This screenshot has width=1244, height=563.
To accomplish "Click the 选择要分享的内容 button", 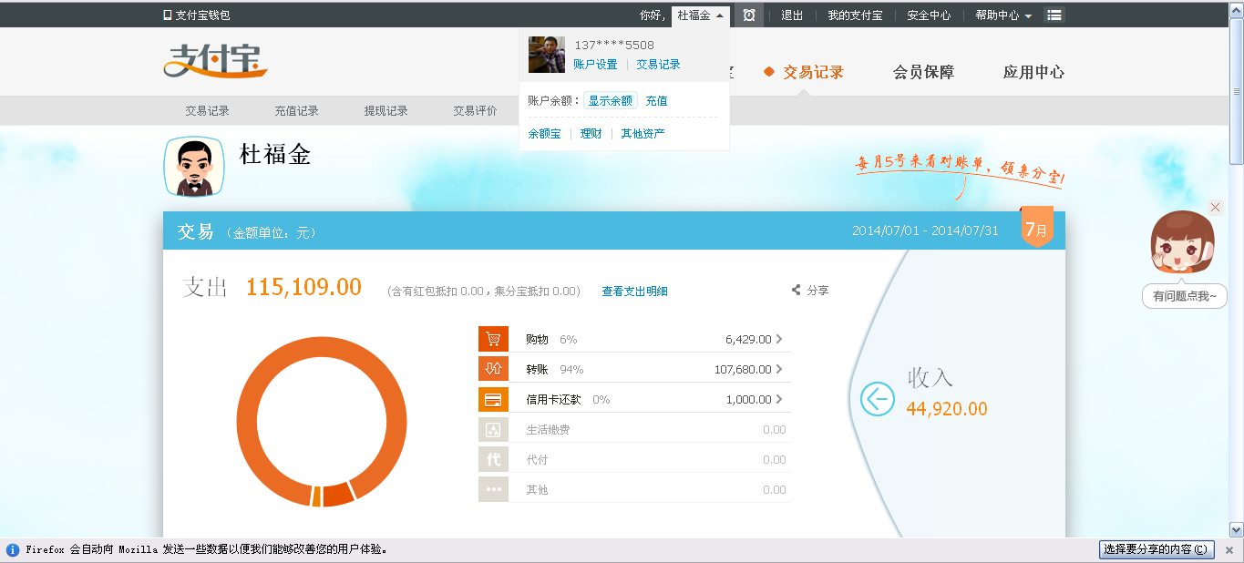I will 1157,549.
